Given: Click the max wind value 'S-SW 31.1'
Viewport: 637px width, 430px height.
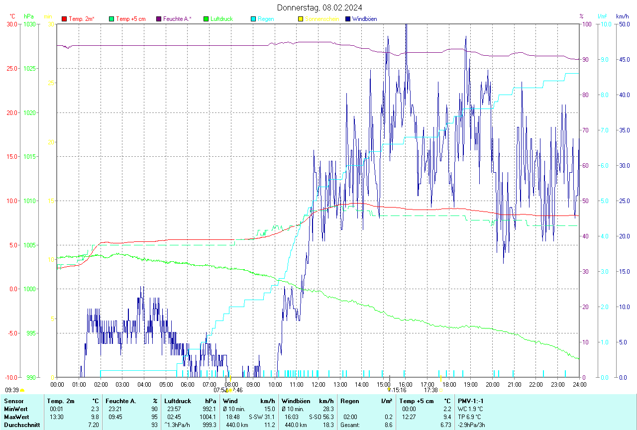Looking at the screenshot, I should [262, 417].
